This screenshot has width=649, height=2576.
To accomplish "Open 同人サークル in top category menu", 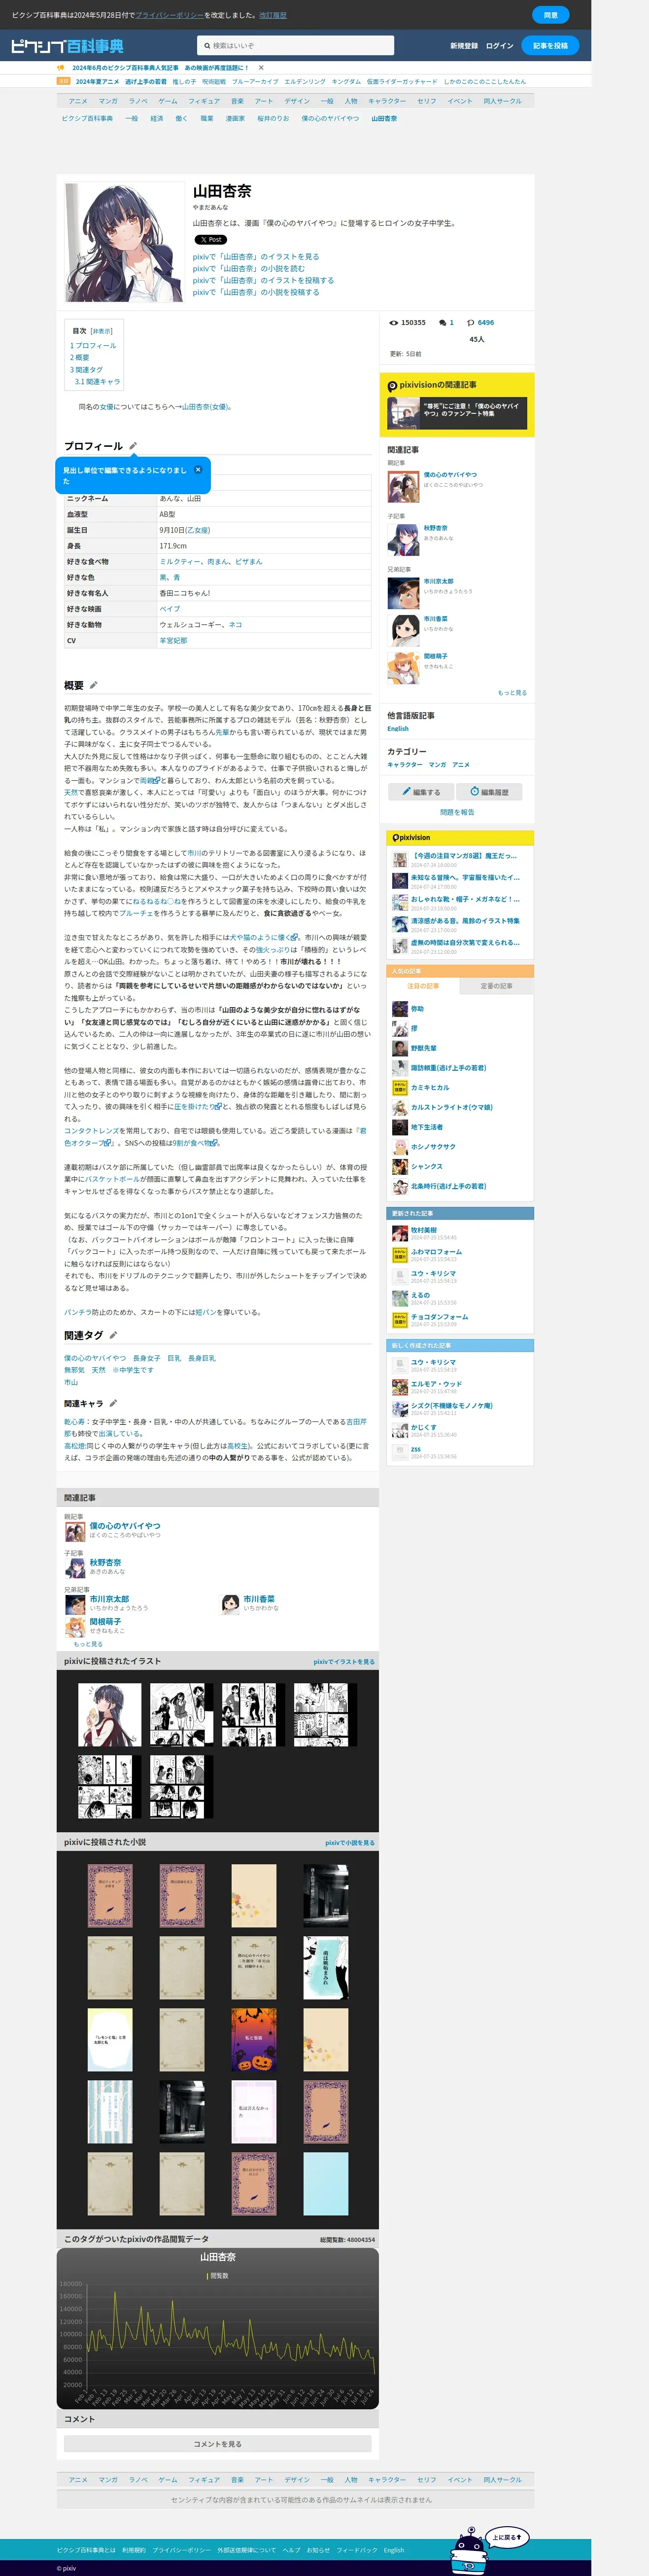I will coord(502,101).
